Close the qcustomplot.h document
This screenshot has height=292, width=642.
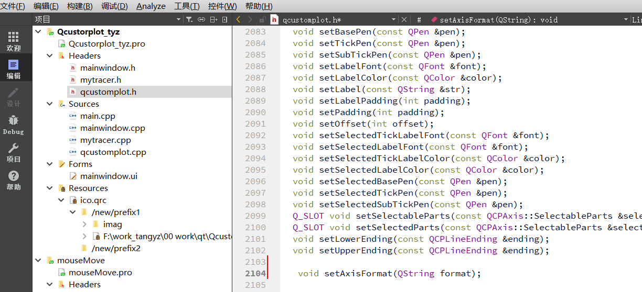[404, 20]
